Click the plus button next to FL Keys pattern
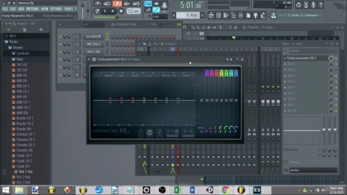 (x=202, y=15)
